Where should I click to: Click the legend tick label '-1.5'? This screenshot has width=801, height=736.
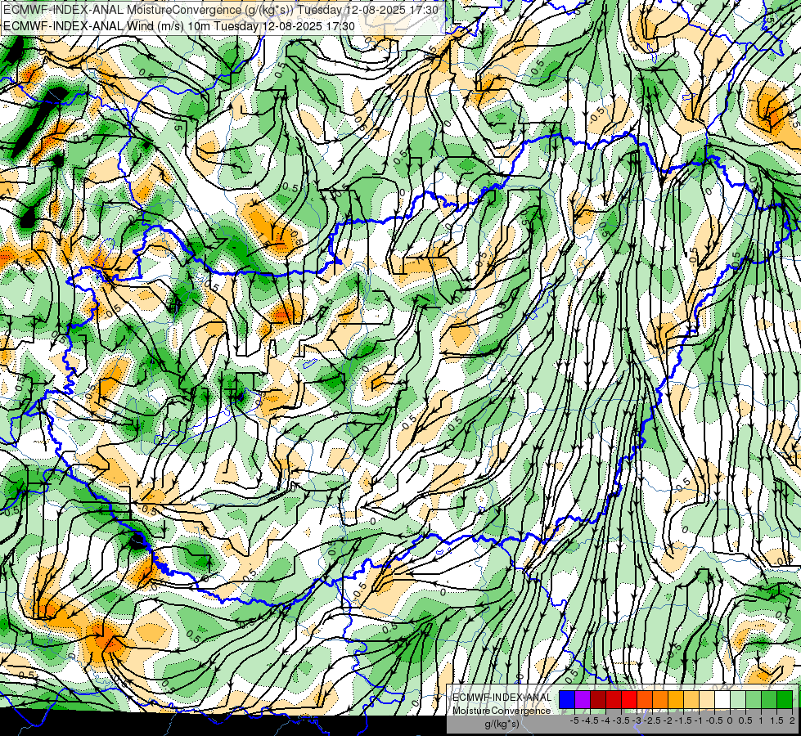[683, 720]
